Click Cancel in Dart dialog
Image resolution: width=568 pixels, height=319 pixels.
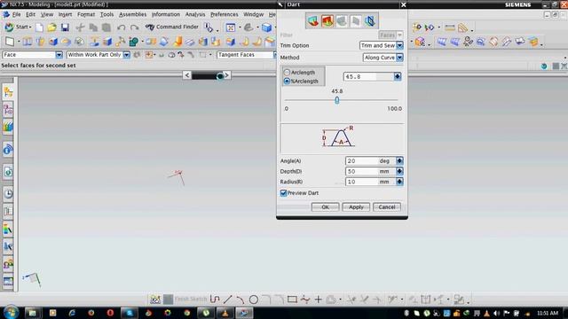click(x=387, y=207)
